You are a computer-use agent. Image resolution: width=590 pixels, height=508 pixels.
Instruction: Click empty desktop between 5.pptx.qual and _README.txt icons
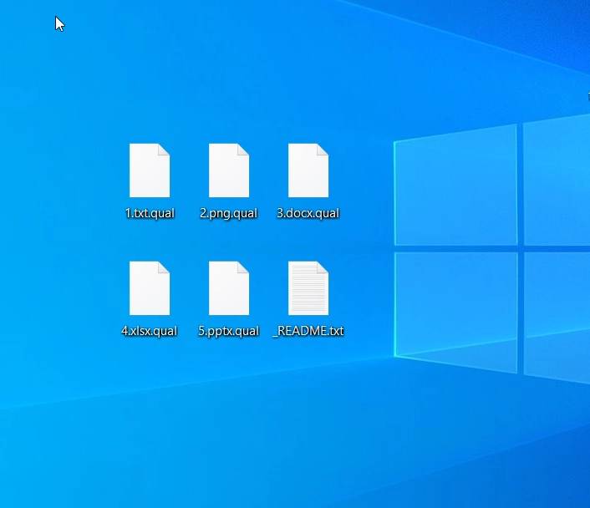[x=269, y=288]
